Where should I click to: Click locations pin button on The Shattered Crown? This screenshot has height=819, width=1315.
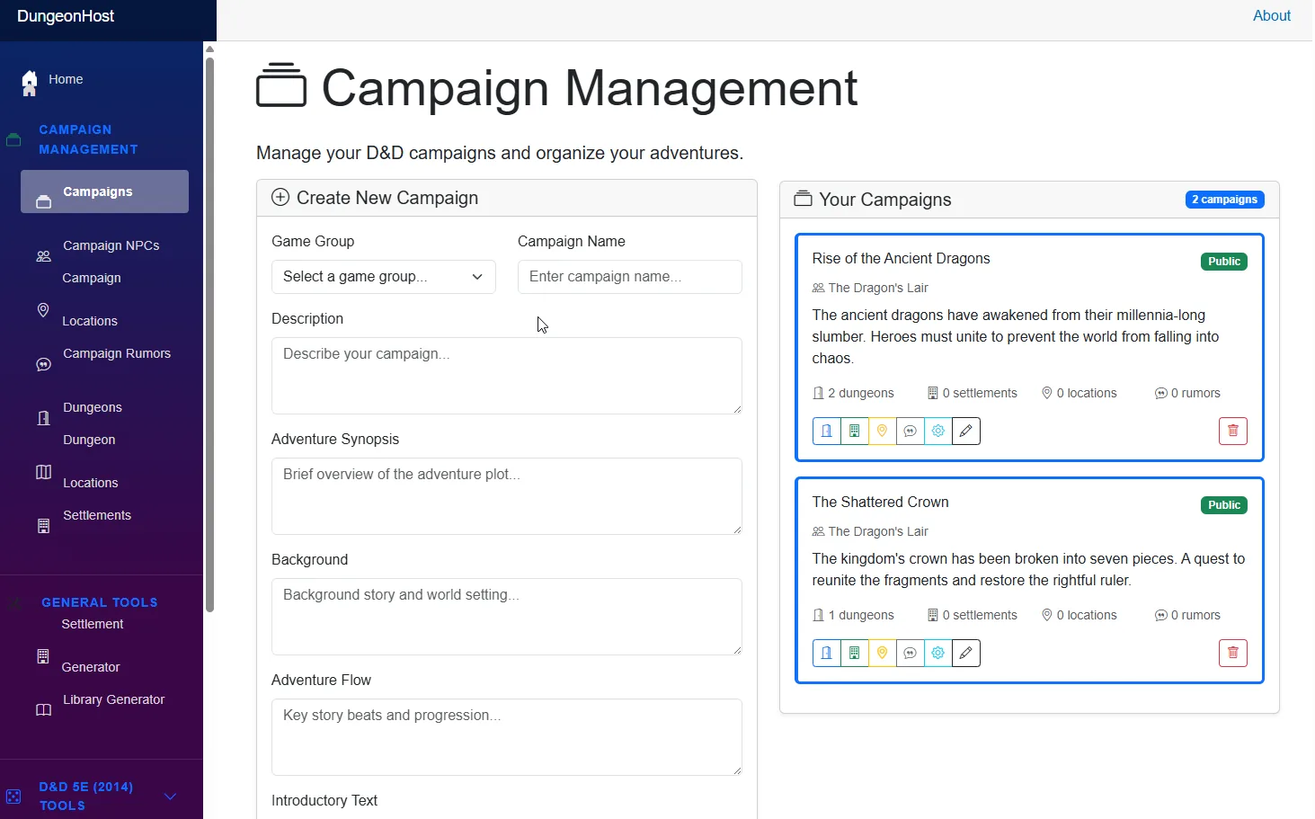[x=882, y=654]
